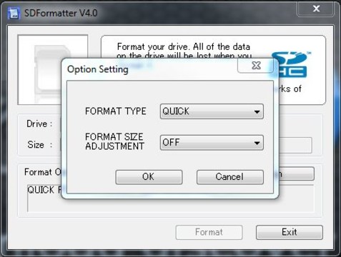The height and width of the screenshot is (257, 341).
Task: Click the Size field's visible right portion
Action: point(295,145)
